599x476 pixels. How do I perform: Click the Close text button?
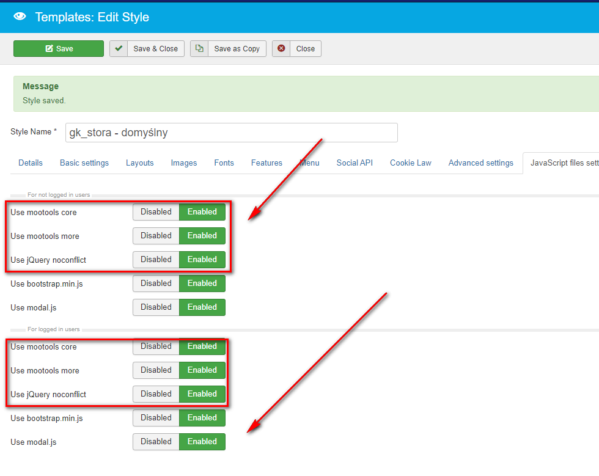point(305,48)
